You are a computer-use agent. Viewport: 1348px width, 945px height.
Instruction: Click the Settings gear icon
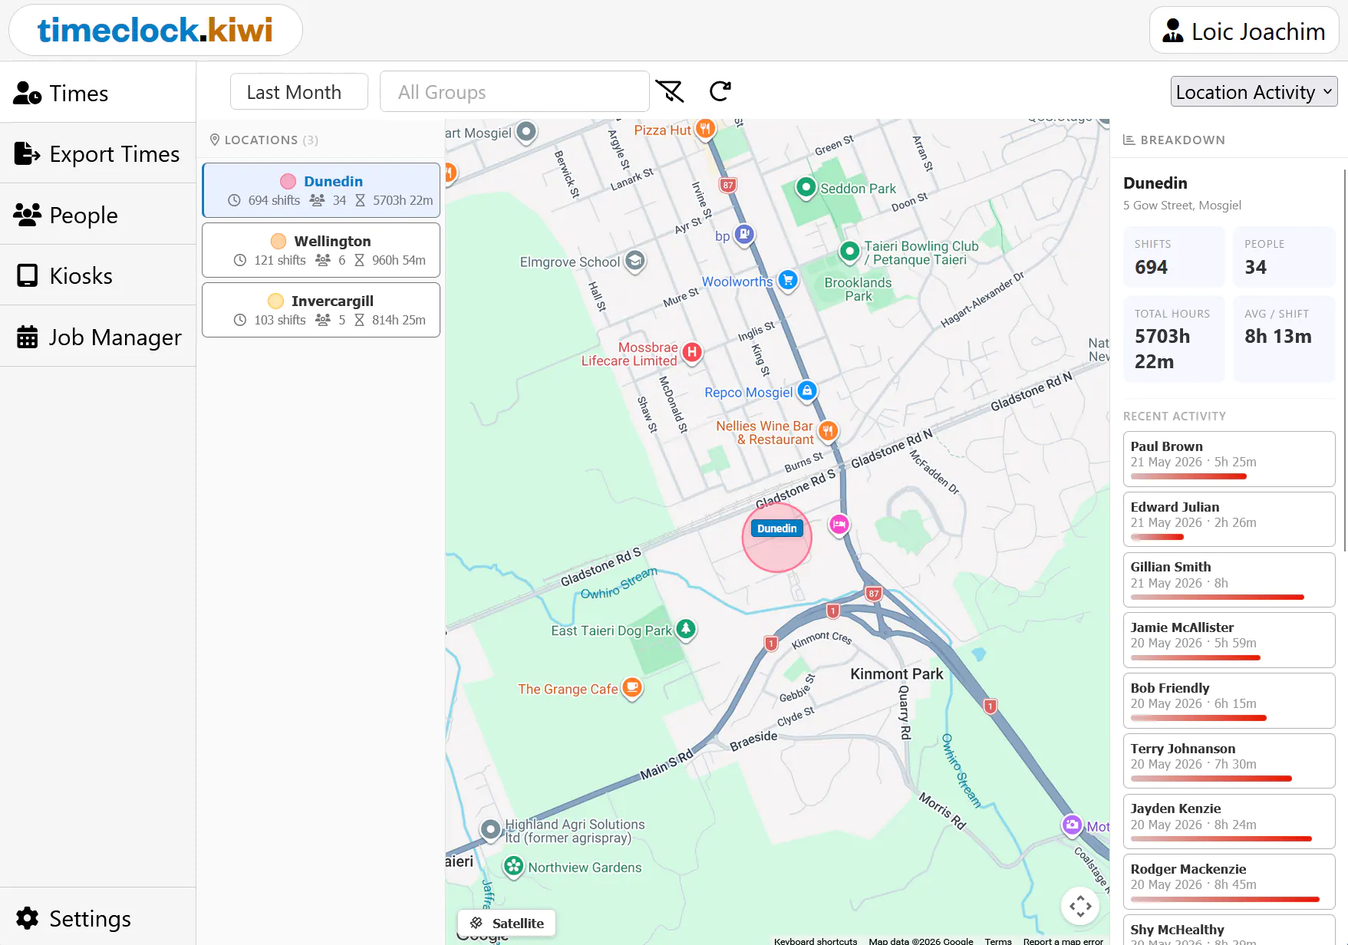pyautogui.click(x=28, y=918)
